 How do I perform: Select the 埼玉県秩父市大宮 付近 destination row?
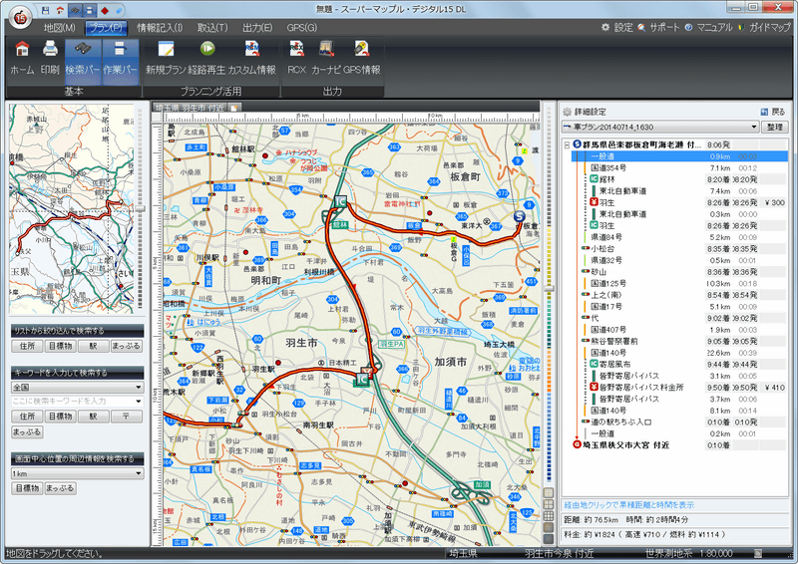(679, 445)
